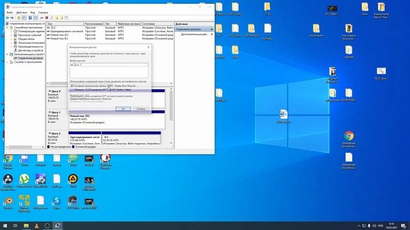Image resolution: width=410 pixels, height=230 pixels.
Task: Click the red X delete toolbar icon
Action: pos(47,18)
